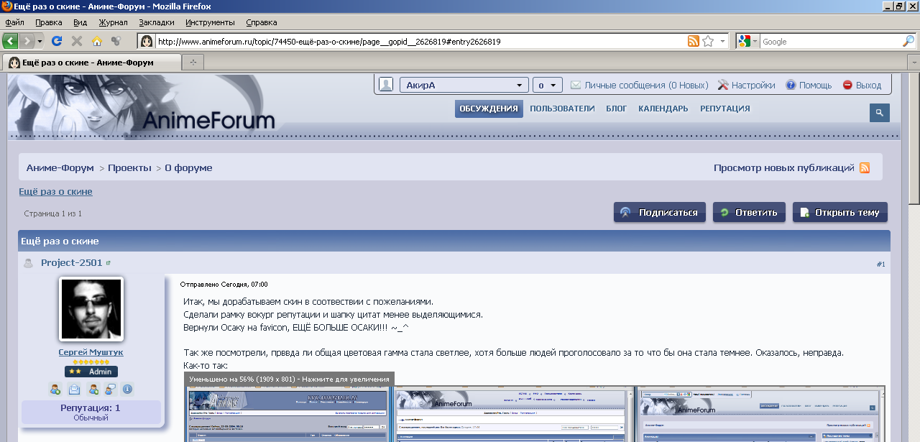
Task: Click into the browser URL address field
Action: point(417,42)
